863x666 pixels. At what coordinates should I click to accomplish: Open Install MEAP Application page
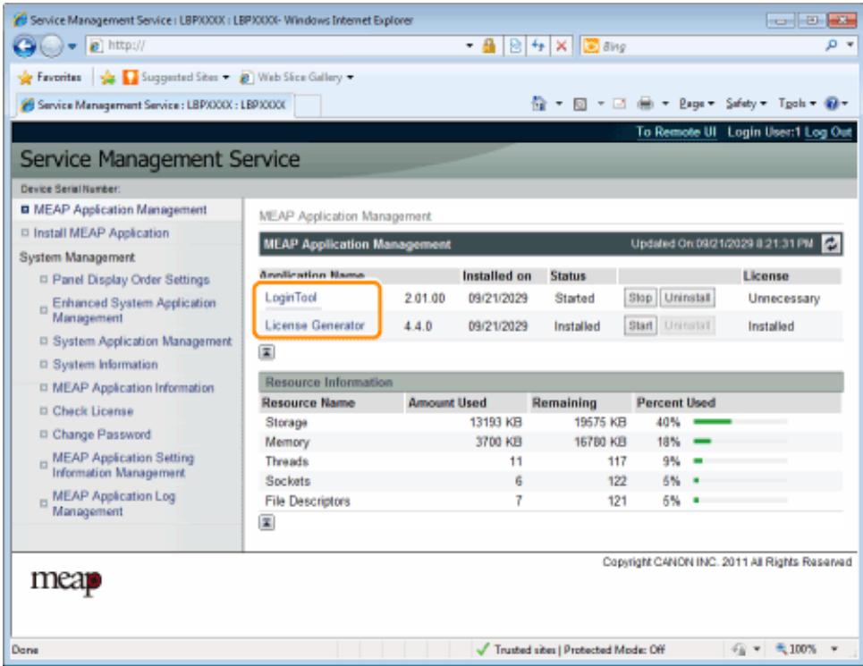point(101,233)
